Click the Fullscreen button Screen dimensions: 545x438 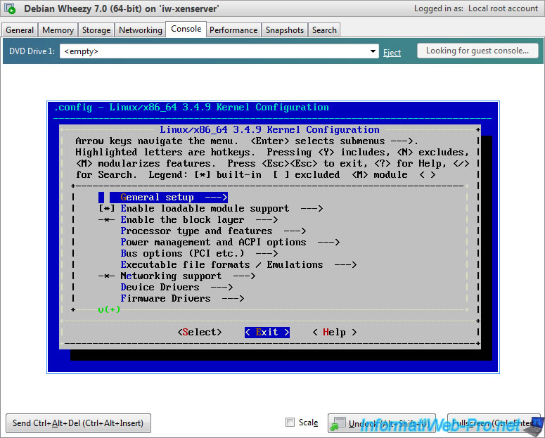(x=494, y=423)
